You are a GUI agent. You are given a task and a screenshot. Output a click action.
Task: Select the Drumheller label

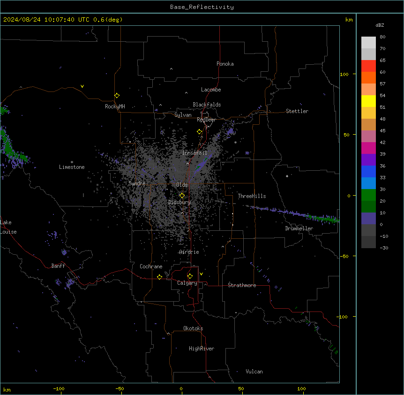(x=299, y=228)
